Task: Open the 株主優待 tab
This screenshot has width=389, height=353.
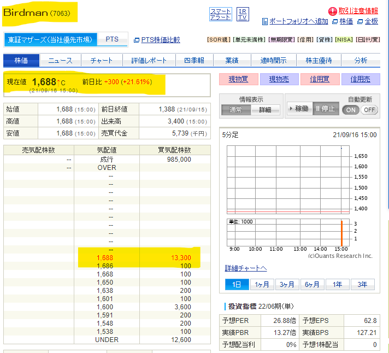Action: pyautogui.click(x=319, y=60)
